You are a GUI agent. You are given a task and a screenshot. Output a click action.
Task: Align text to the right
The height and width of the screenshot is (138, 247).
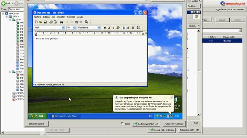click(x=133, y=28)
